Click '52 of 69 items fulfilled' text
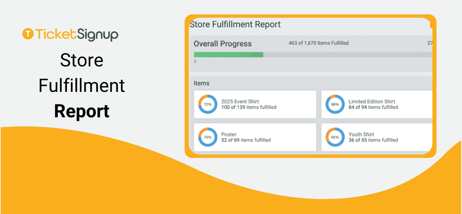This screenshot has width=462, height=214. (x=246, y=140)
